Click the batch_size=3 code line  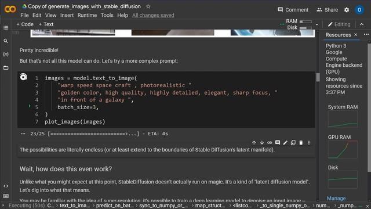point(78,107)
